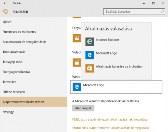Image resolution: width=168 pixels, height=132 pixels.
Task: Open Protokollok alapértelmezett alkalmazásainak megadása link
Action: pos(111,128)
